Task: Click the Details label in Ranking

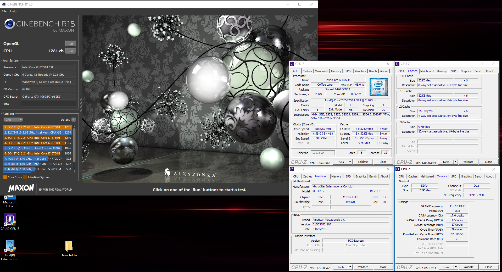Action: tap(65, 120)
